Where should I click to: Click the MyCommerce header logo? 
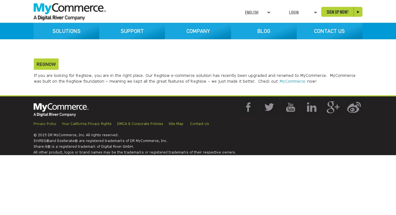point(70,12)
